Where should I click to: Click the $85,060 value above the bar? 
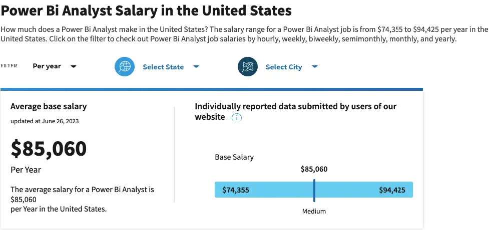pos(314,169)
